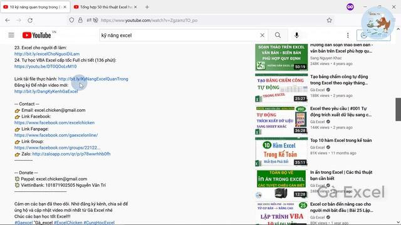The image size is (401, 225).
Task: Open 'Soạn thảo trên Excel' video thumbnail
Action: (281, 57)
